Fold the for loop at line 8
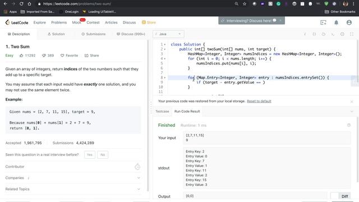The height and width of the screenshot is (202, 359). 165,77
